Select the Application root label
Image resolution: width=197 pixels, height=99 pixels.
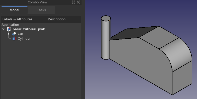click(x=10, y=25)
